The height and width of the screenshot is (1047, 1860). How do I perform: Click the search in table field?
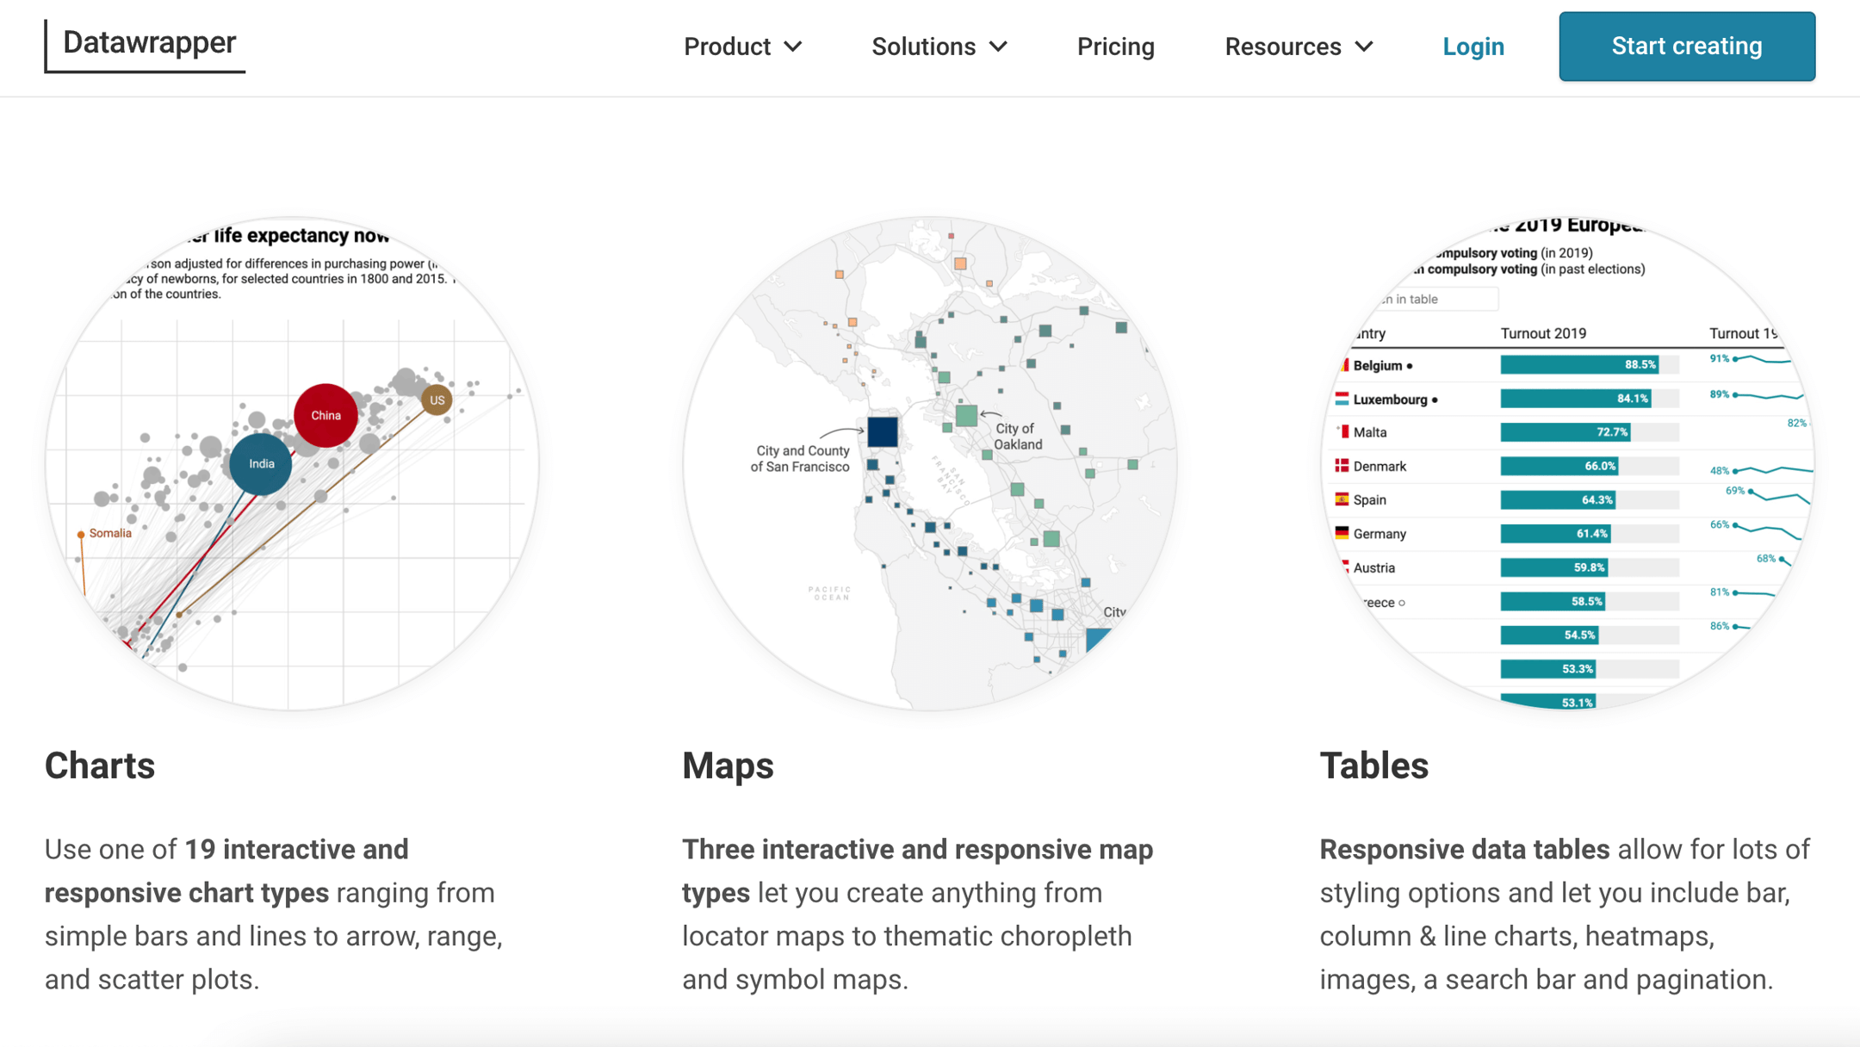(x=1434, y=299)
